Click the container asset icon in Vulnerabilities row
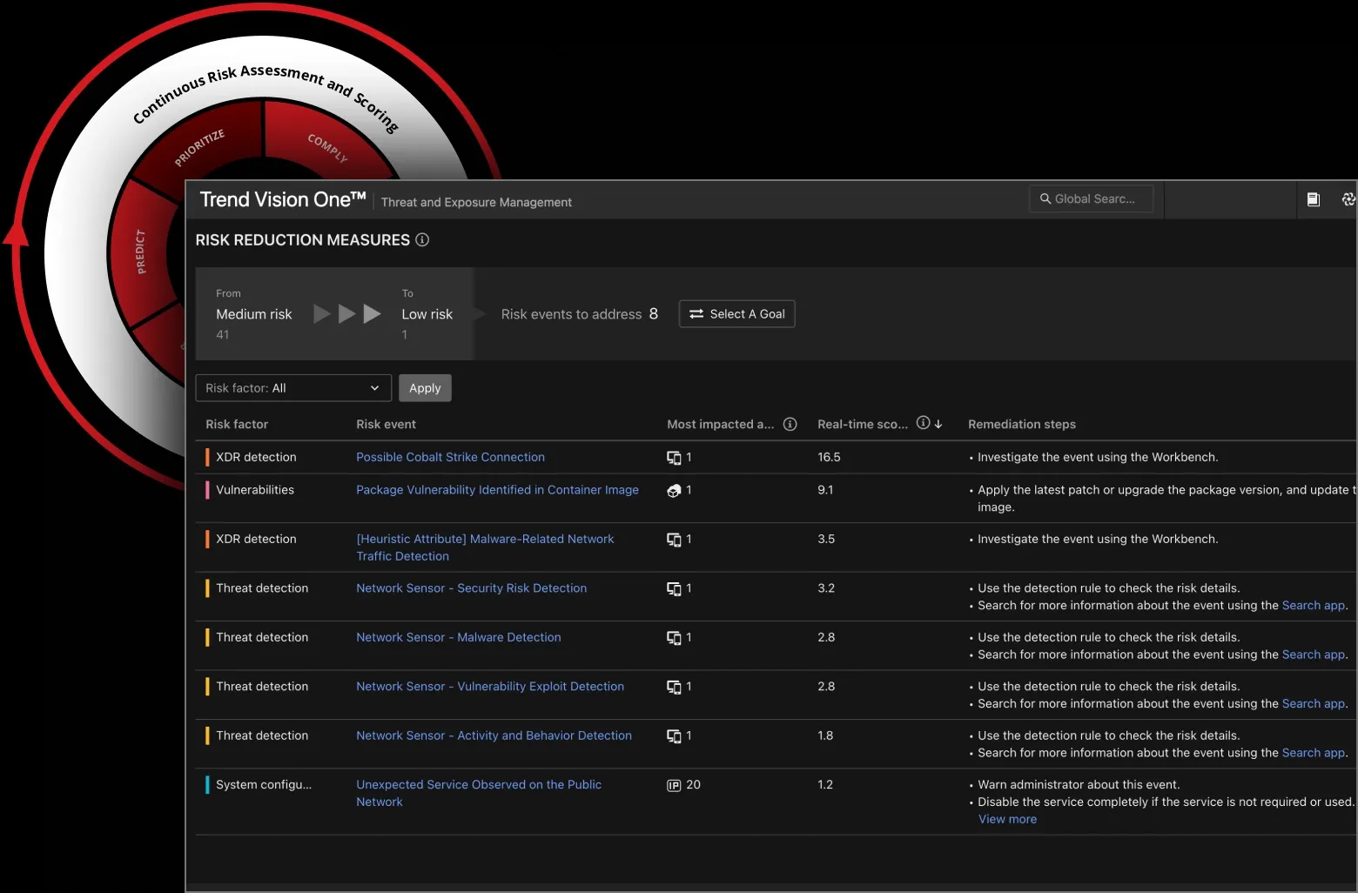 (x=674, y=491)
